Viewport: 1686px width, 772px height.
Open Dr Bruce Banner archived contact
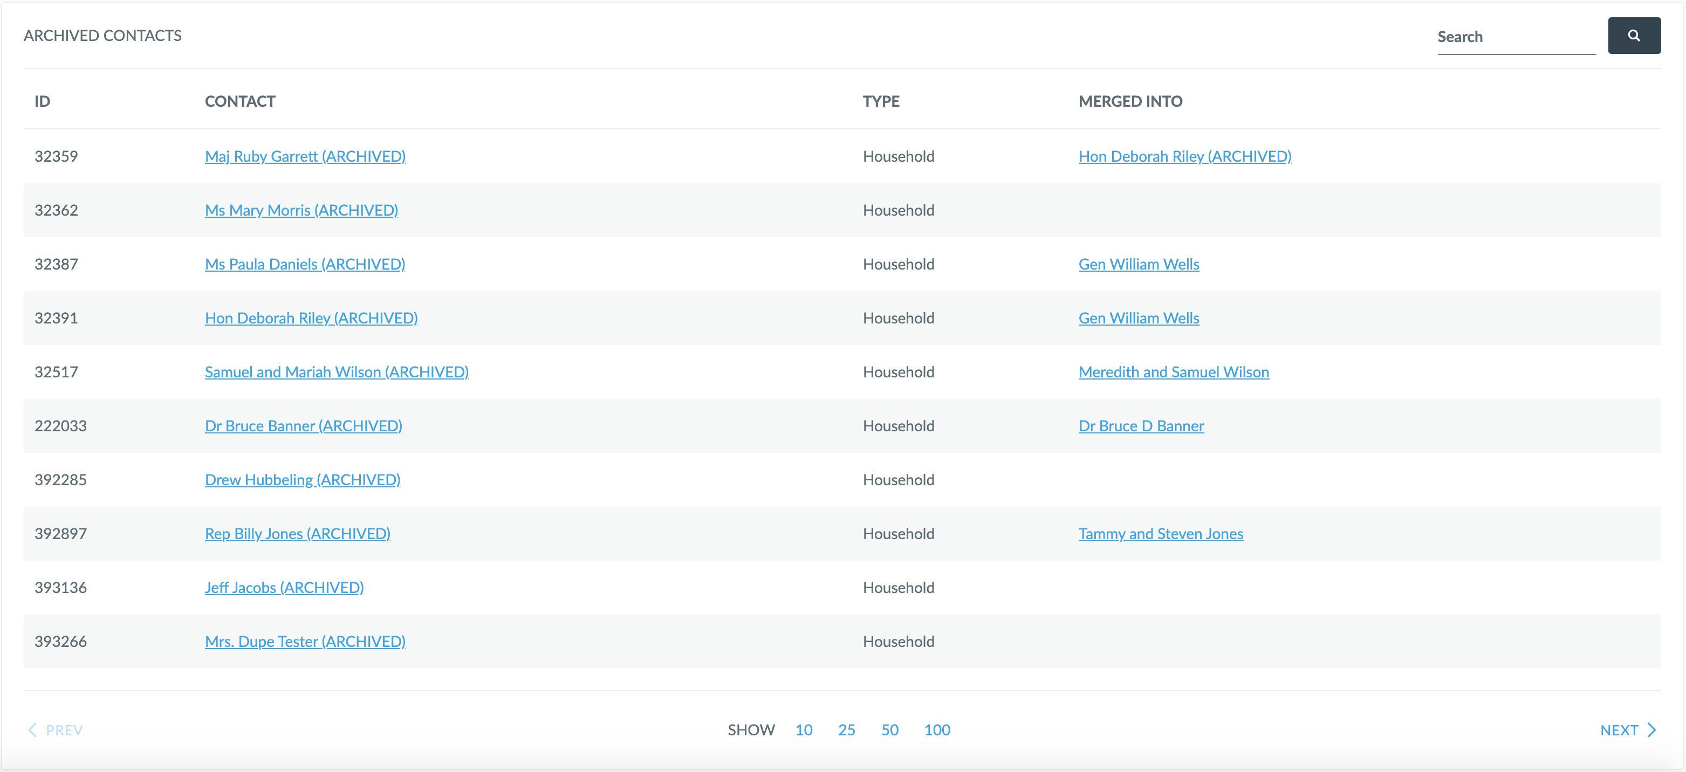303,426
